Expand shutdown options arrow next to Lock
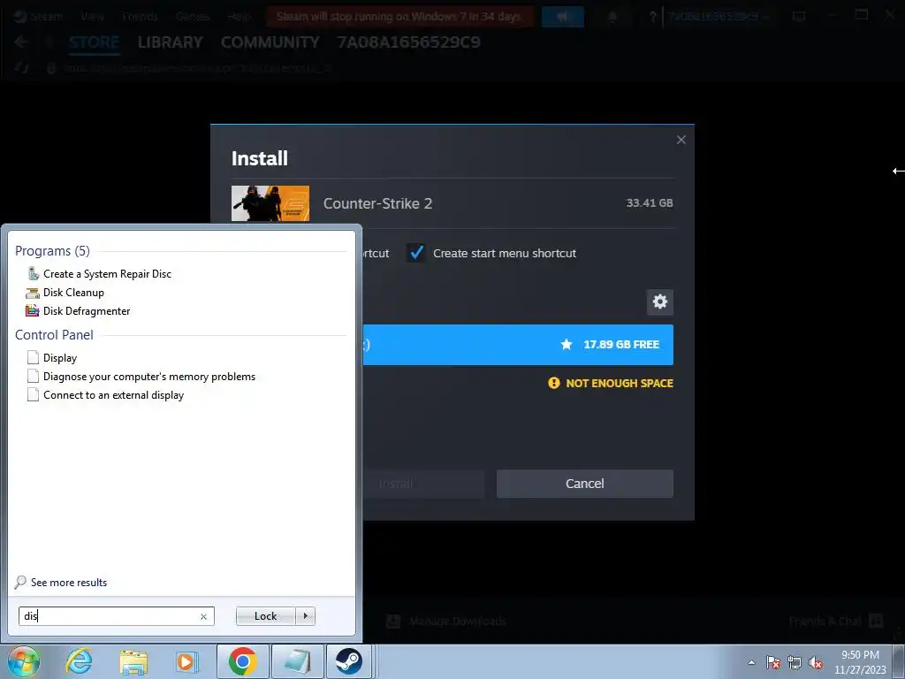Image resolution: width=905 pixels, height=679 pixels. point(305,616)
